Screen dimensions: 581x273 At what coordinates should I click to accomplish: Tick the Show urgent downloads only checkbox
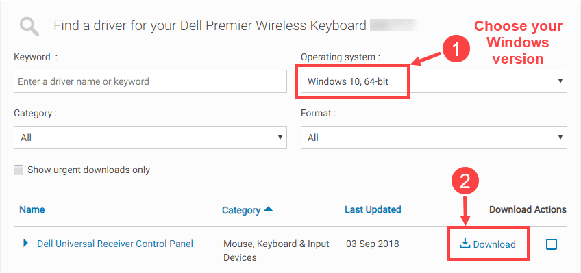tap(18, 170)
